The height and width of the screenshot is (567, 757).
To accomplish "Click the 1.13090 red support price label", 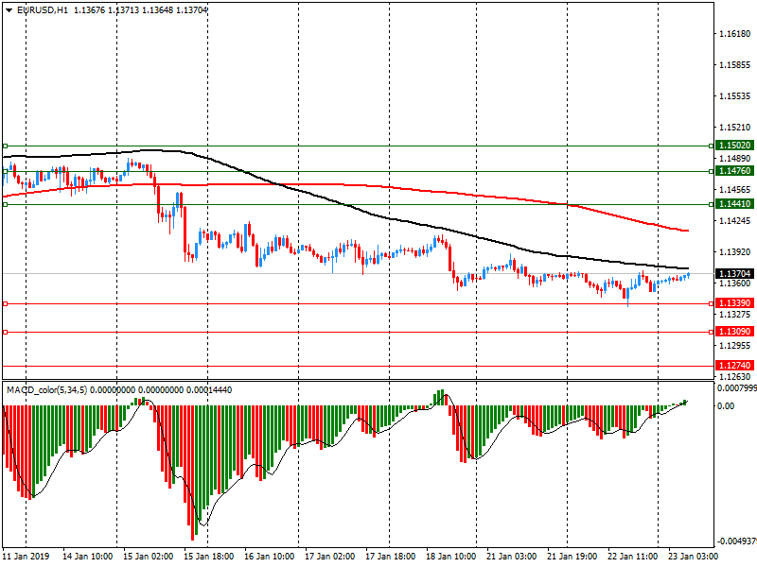I will pyautogui.click(x=734, y=332).
